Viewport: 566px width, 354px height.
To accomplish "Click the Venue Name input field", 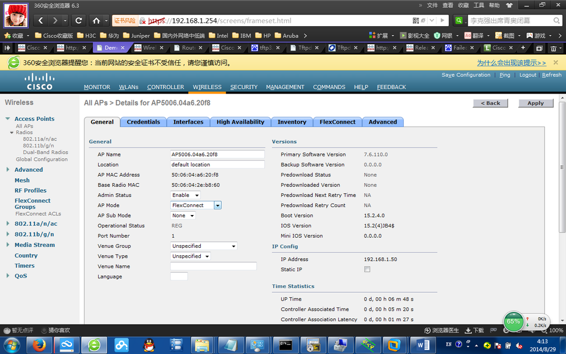I will pos(213,266).
